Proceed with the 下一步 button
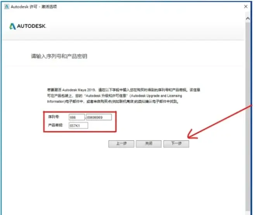Screen dimensions: 256x215 [x=176, y=144]
